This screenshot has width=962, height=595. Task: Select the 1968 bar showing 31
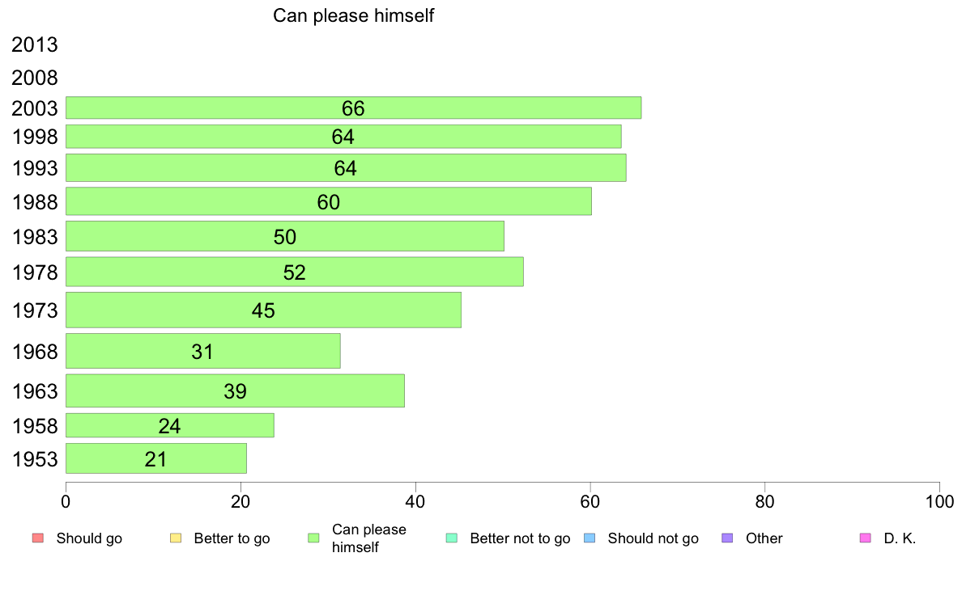click(202, 351)
